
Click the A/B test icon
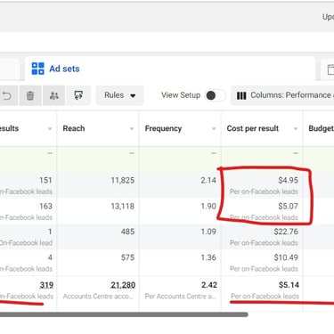point(78,95)
